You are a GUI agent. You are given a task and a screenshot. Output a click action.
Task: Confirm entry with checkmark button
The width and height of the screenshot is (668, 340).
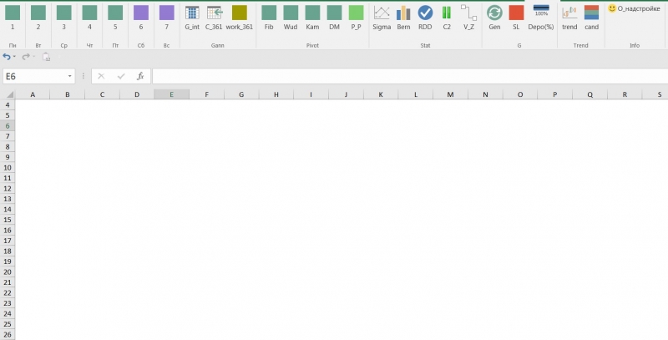click(121, 76)
